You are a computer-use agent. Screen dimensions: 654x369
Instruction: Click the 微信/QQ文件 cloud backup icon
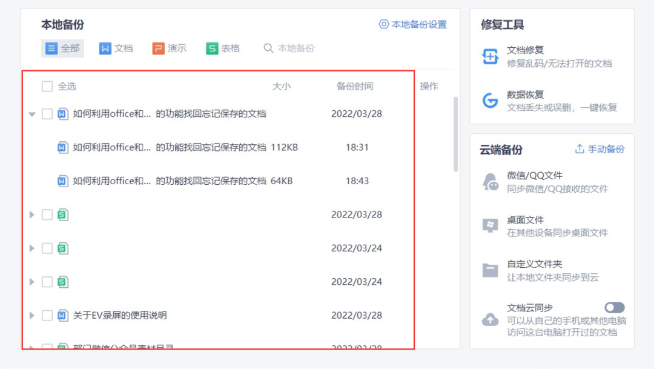coord(490,182)
